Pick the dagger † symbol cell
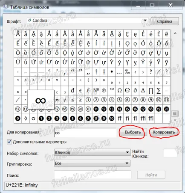185x193 pixels. tap(96, 72)
